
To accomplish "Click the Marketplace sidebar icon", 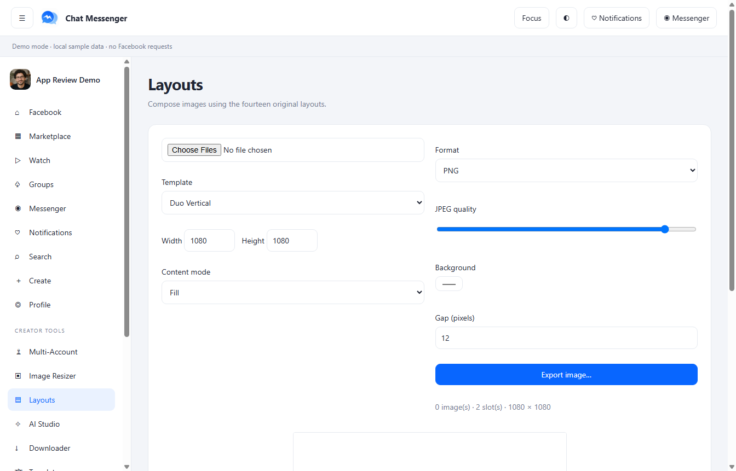I will (x=18, y=136).
